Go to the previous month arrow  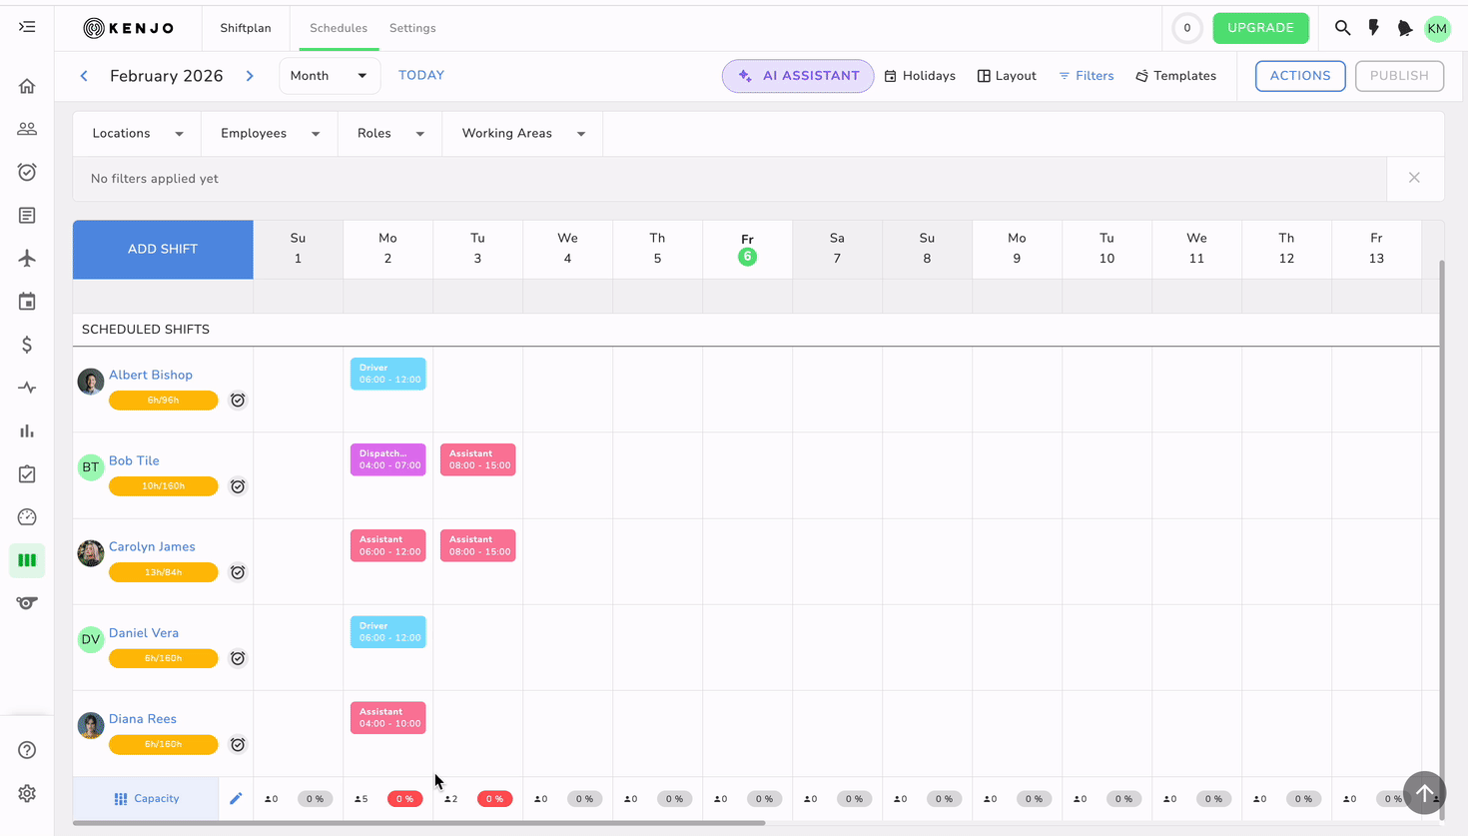(84, 76)
